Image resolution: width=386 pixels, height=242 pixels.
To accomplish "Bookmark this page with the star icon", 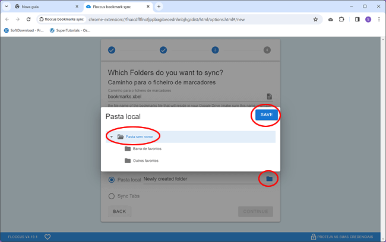I will (x=315, y=19).
